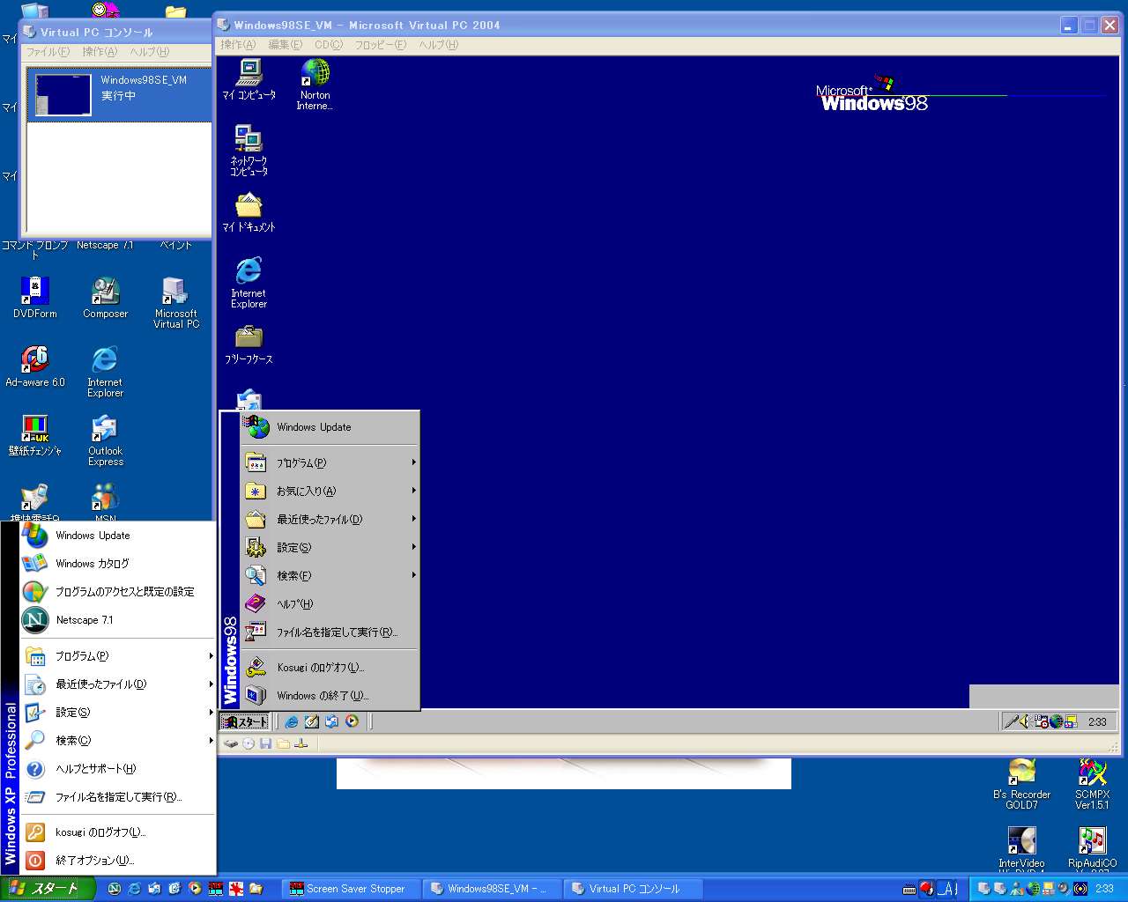Click the volume speaker in Windows 98 tray
This screenshot has width=1128, height=902.
point(1025,721)
